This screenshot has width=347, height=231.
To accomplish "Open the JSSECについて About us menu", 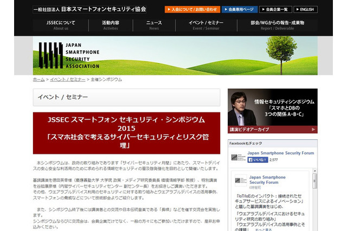I will tap(61, 25).
